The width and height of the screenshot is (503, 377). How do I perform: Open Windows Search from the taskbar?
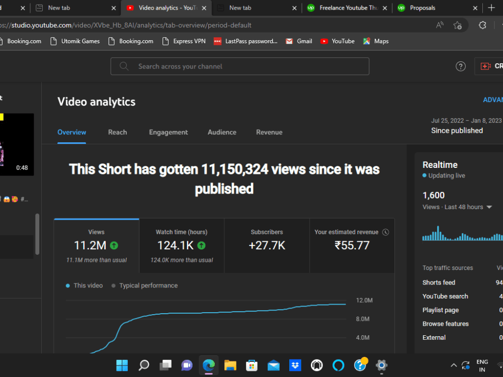pyautogui.click(x=143, y=365)
